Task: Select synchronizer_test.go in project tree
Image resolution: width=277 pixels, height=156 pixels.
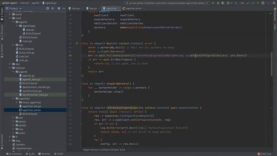Action: (35, 94)
